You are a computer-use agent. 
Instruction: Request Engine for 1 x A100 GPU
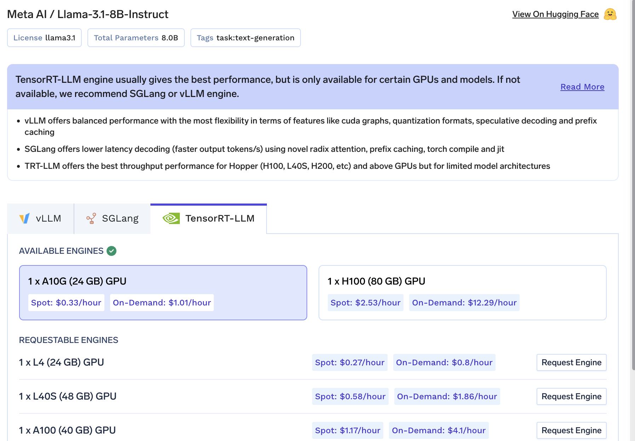[571, 430]
